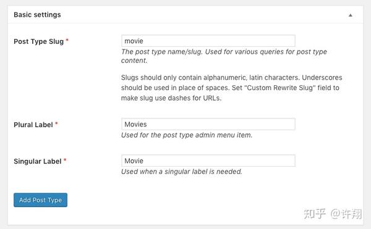The image size is (371, 229).
Task: Click the Add Post Type button
Action: (40, 200)
